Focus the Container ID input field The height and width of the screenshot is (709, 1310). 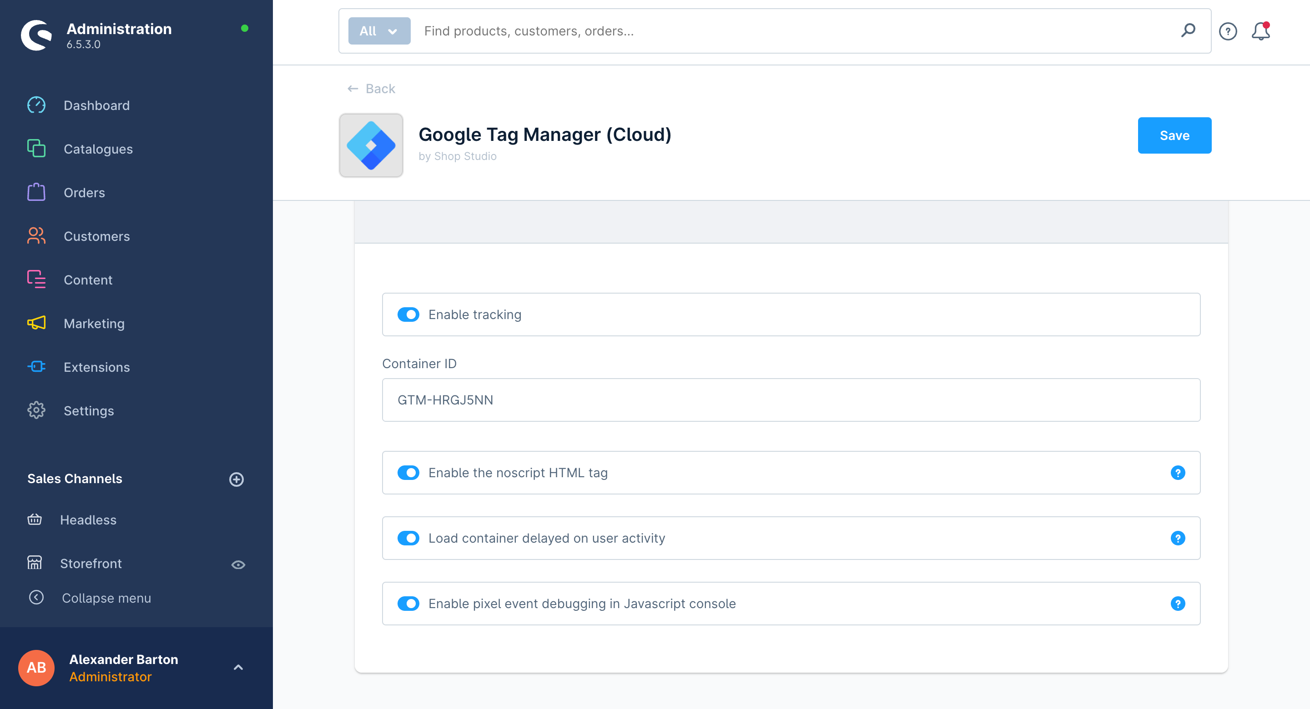(x=791, y=400)
